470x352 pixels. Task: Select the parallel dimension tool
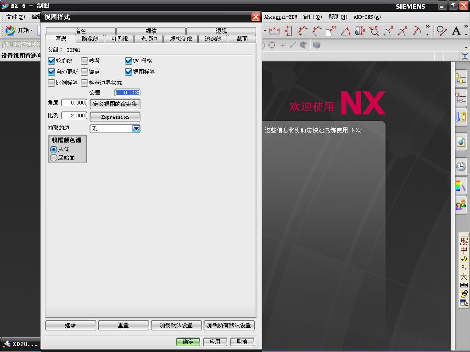pos(302,31)
